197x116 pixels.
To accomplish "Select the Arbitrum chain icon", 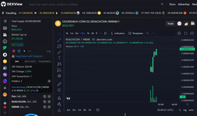I will (x=5, y=68).
